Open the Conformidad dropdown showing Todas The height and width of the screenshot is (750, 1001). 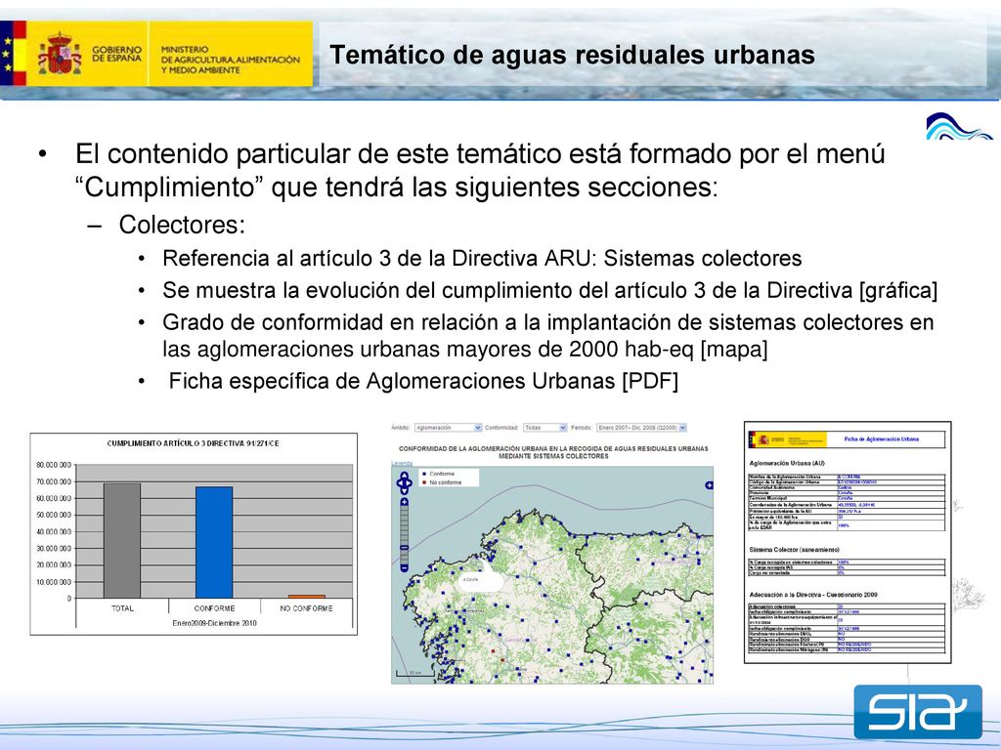point(544,428)
